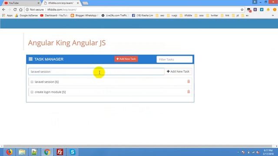Viewport: 278px width, 156px height.
Task: Open the twitter bookmarks folder
Action: pos(212,16)
